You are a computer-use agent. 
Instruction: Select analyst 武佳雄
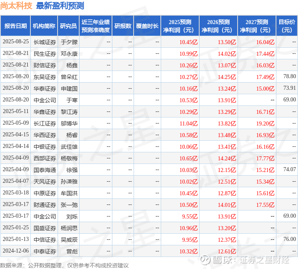[x=69, y=147]
